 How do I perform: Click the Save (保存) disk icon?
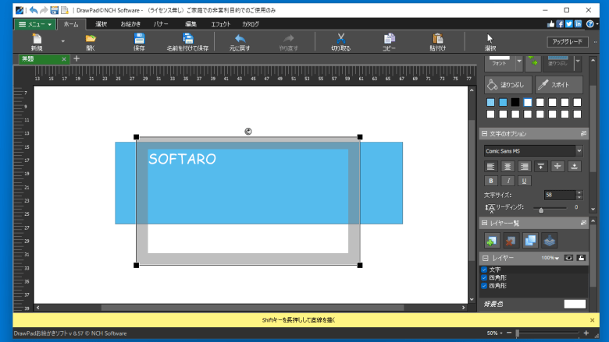139,38
